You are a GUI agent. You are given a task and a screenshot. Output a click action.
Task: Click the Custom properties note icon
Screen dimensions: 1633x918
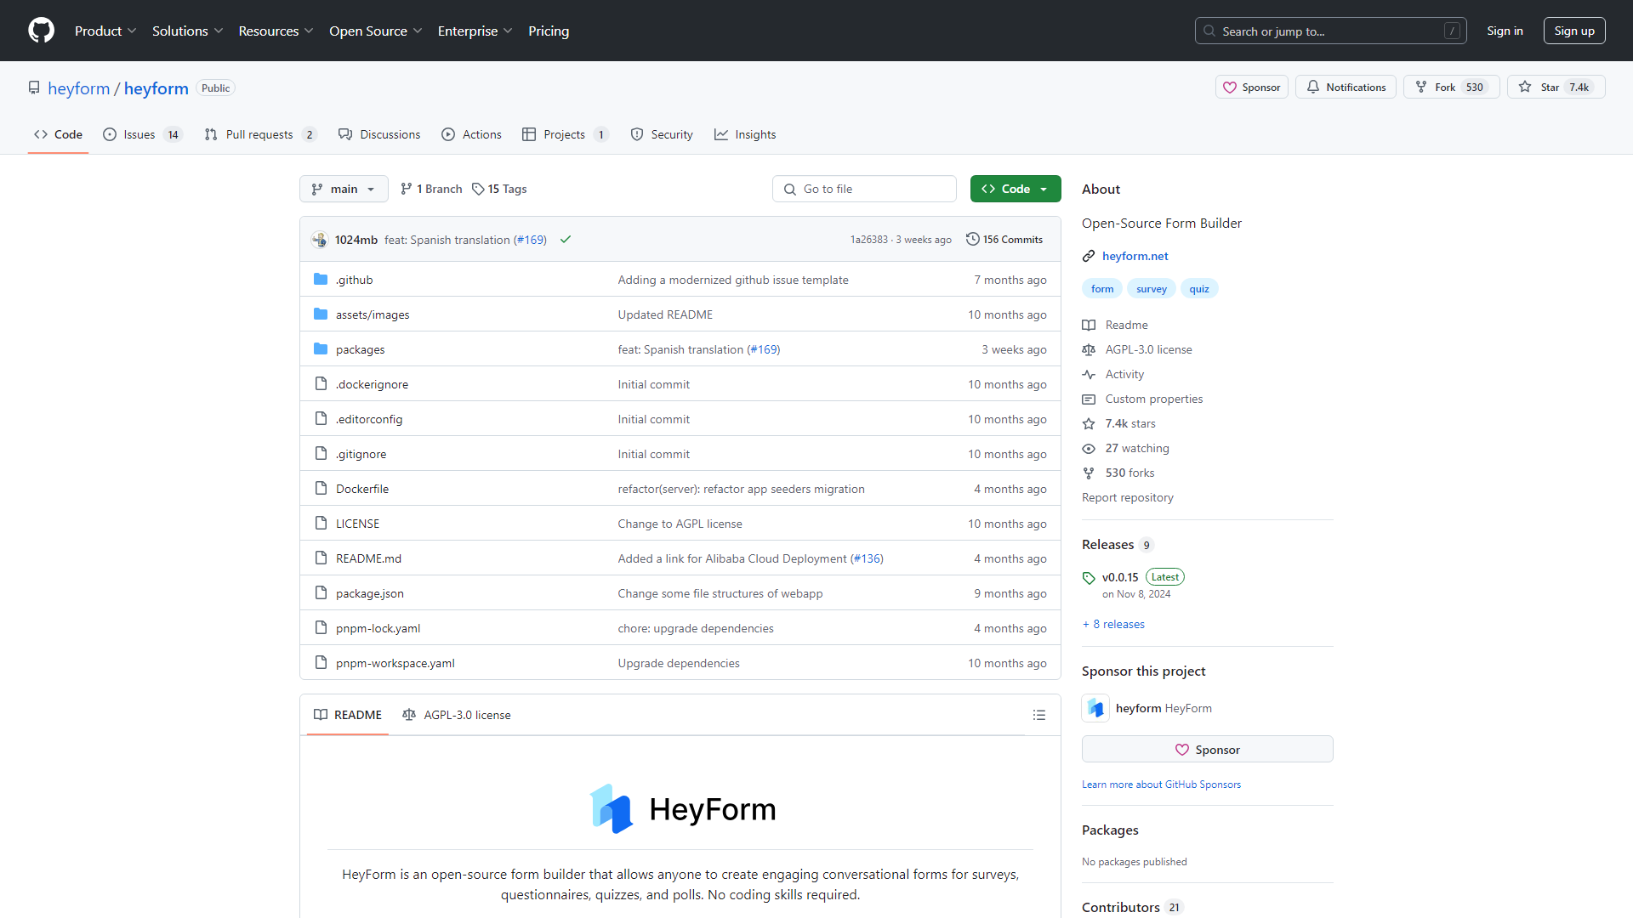coord(1089,399)
